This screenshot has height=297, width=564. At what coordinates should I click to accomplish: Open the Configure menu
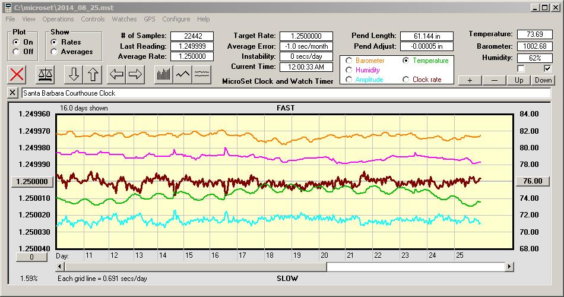(x=176, y=19)
